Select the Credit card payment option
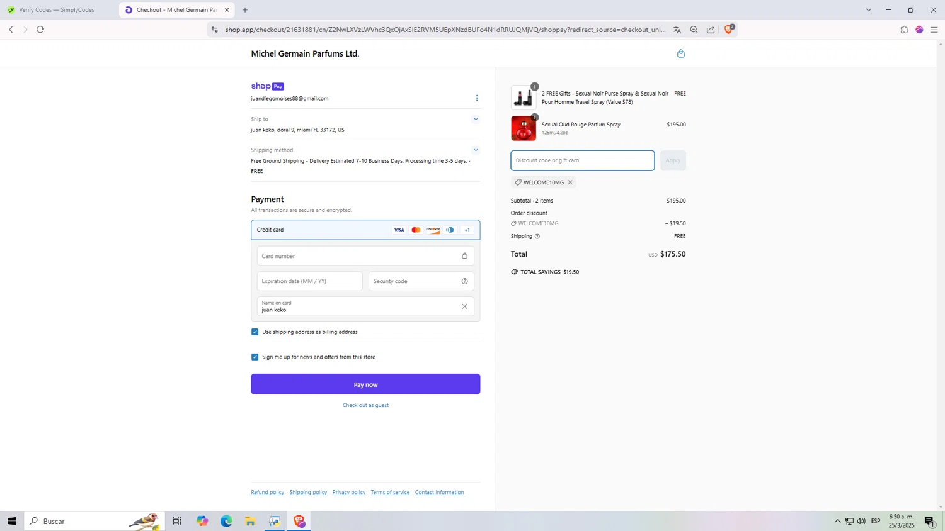This screenshot has height=531, width=945. [x=365, y=230]
